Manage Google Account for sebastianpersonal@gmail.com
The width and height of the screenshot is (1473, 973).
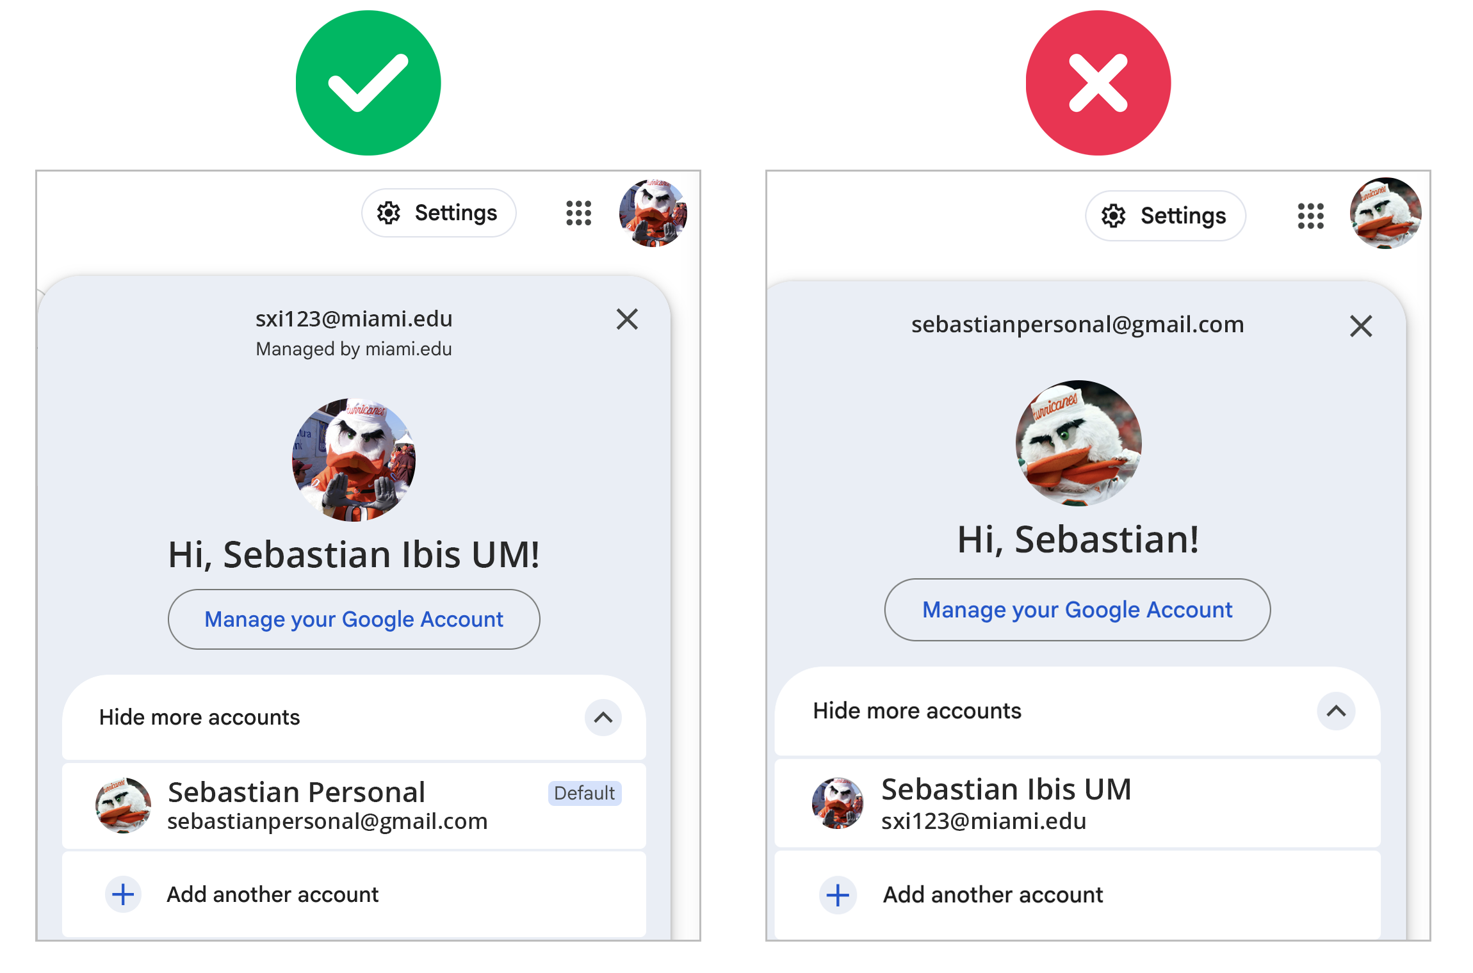point(1077,610)
